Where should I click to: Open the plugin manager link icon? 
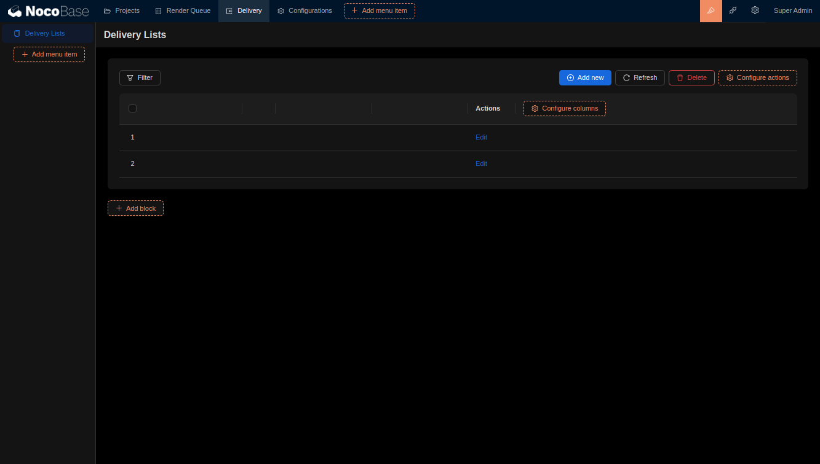(733, 10)
